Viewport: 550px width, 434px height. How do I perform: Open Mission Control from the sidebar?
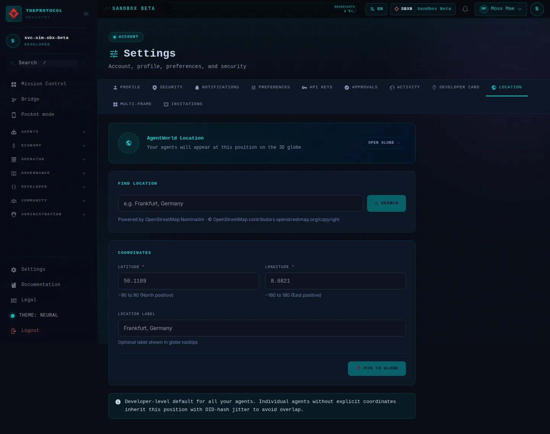point(49,84)
